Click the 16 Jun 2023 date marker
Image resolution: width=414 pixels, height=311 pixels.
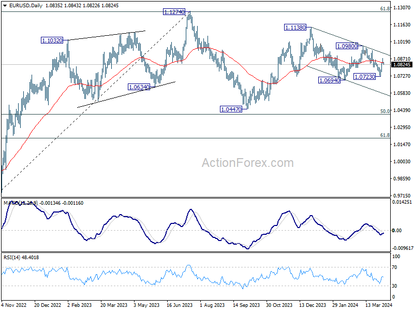pos(180,305)
